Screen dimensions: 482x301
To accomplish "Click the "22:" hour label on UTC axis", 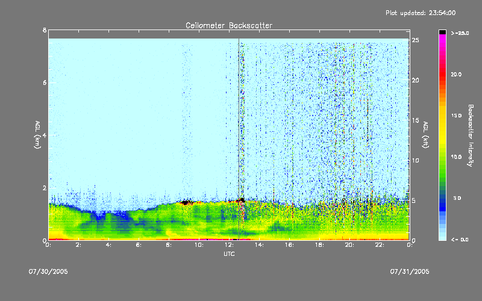I will point(380,245).
